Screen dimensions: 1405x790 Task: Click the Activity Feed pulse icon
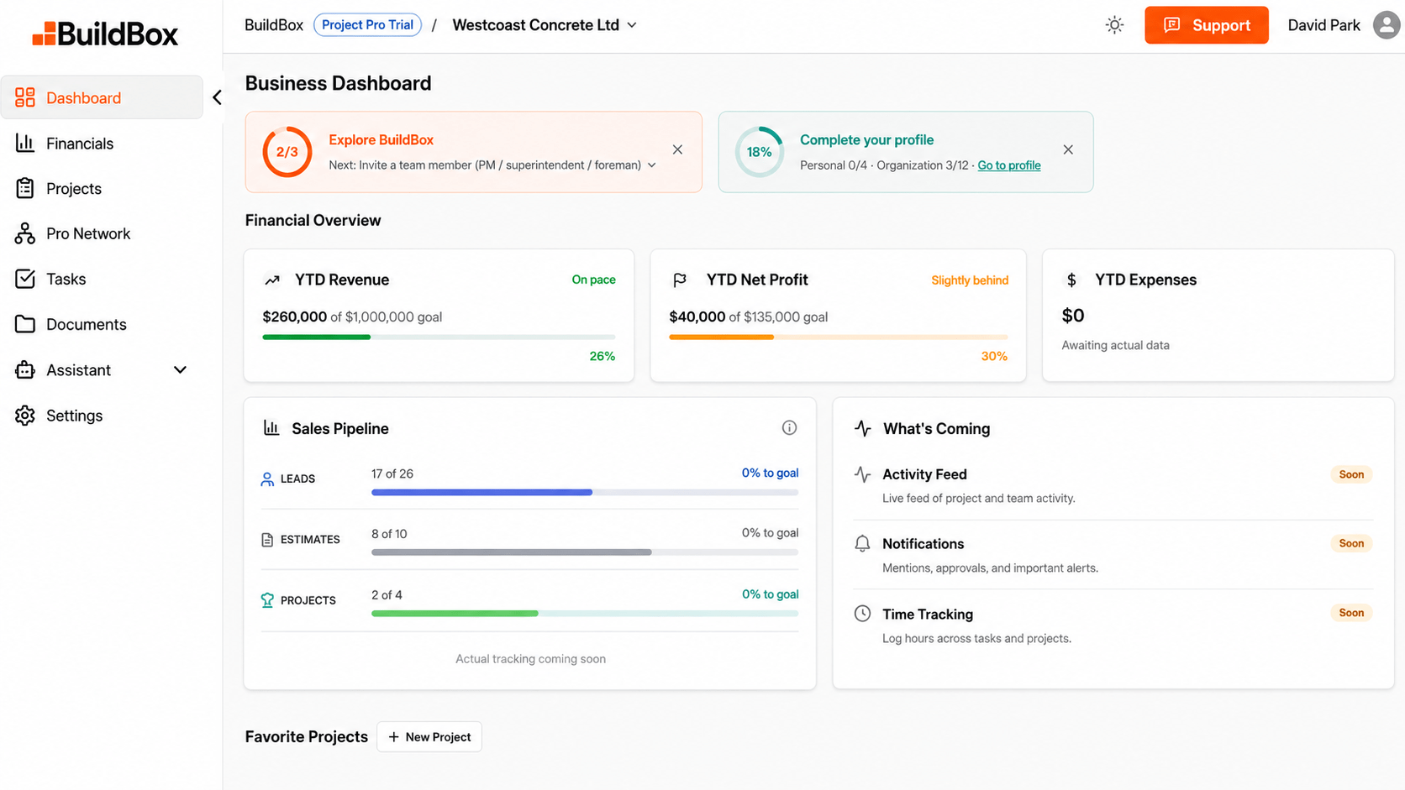(862, 474)
